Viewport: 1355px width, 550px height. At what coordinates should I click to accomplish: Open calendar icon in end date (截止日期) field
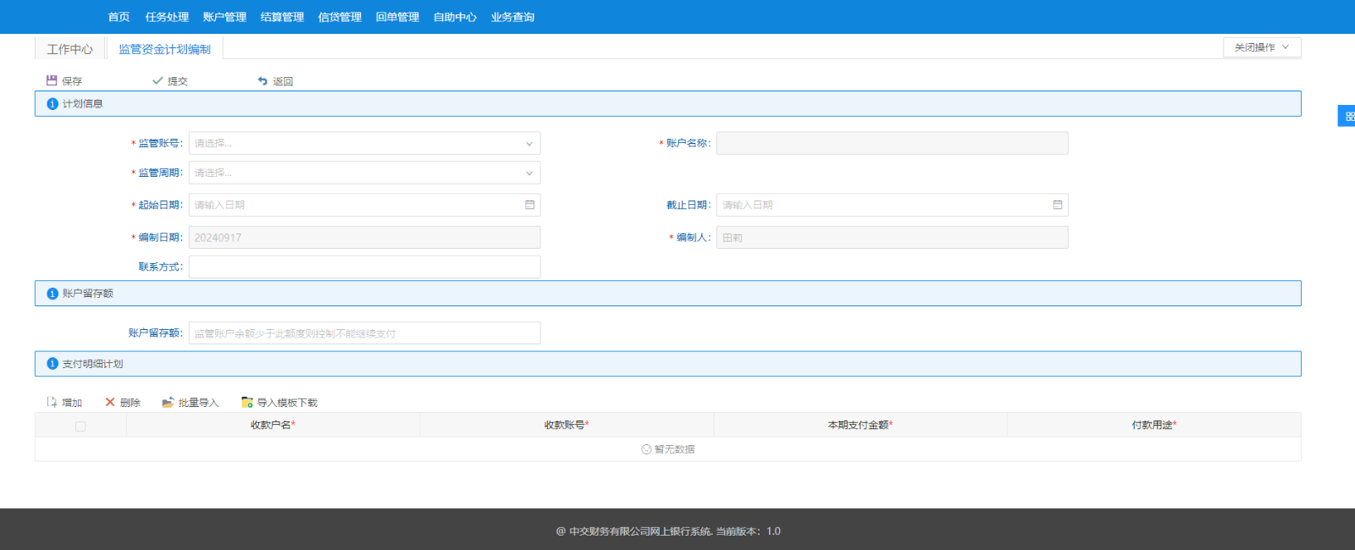coord(1057,205)
